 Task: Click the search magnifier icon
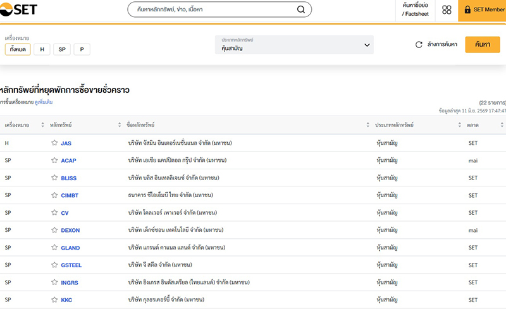coord(301,9)
